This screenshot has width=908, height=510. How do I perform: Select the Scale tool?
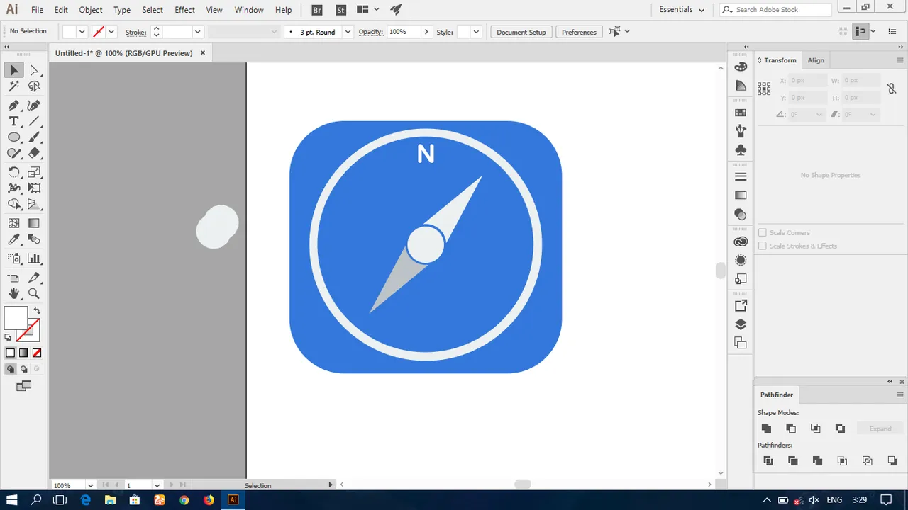34,172
